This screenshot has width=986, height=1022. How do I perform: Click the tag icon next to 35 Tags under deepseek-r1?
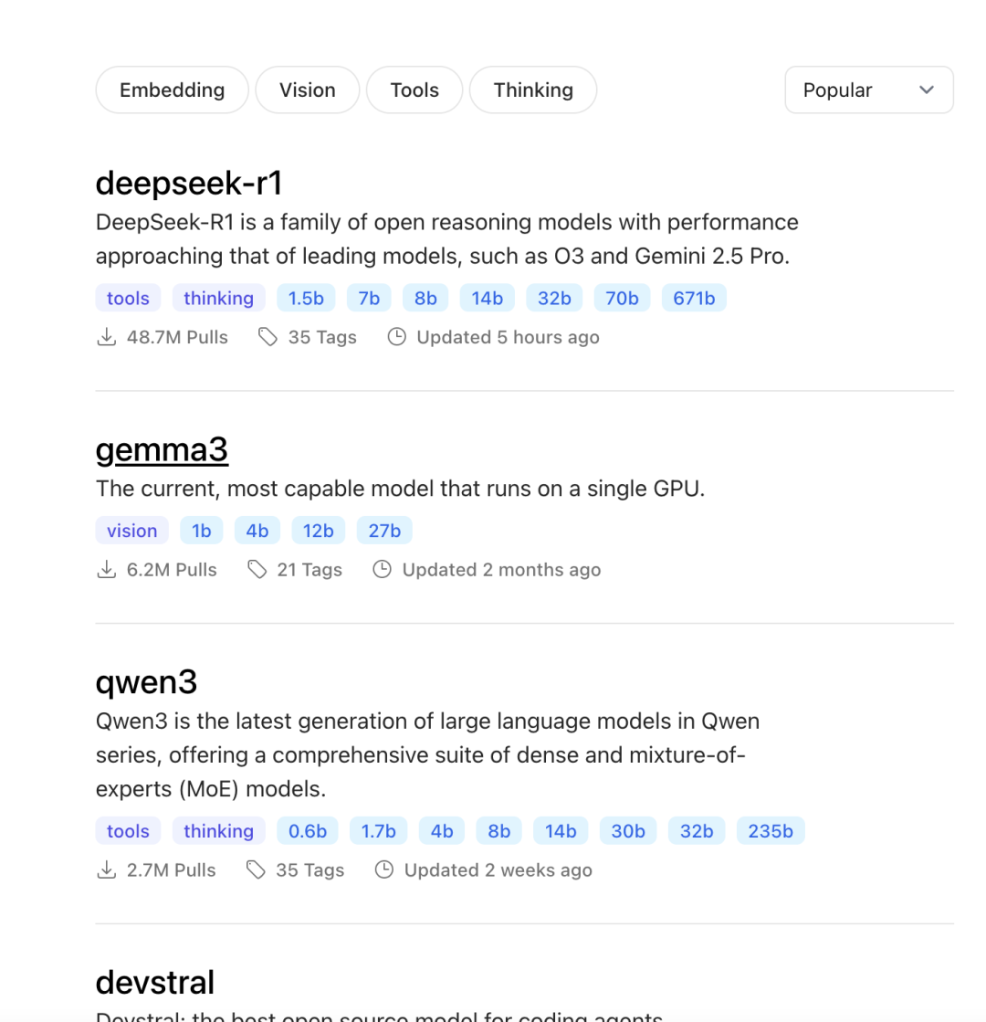click(x=267, y=337)
